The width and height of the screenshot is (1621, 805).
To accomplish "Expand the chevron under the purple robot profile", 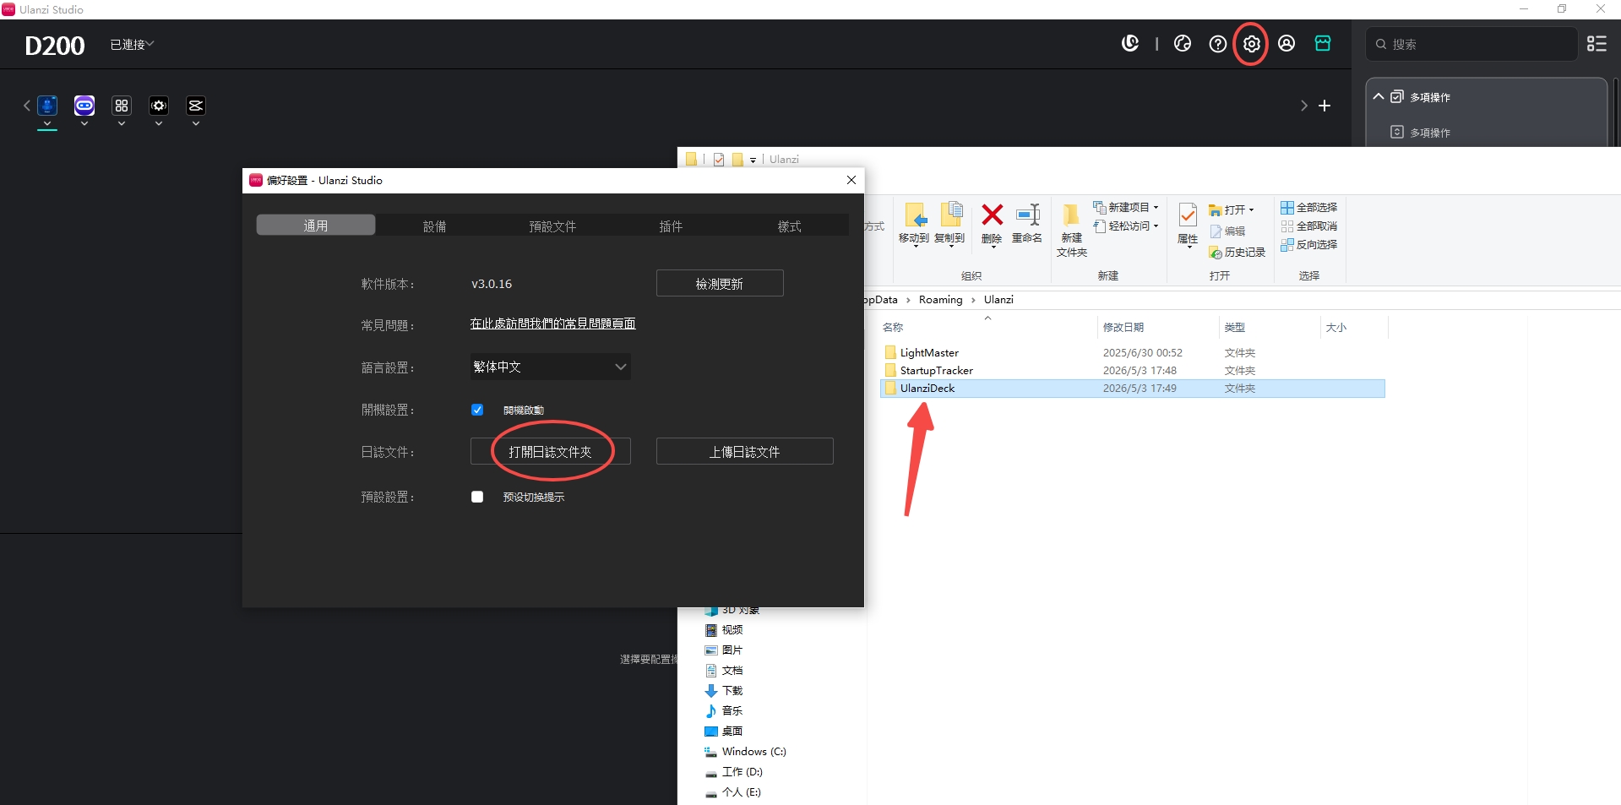I will 84,123.
